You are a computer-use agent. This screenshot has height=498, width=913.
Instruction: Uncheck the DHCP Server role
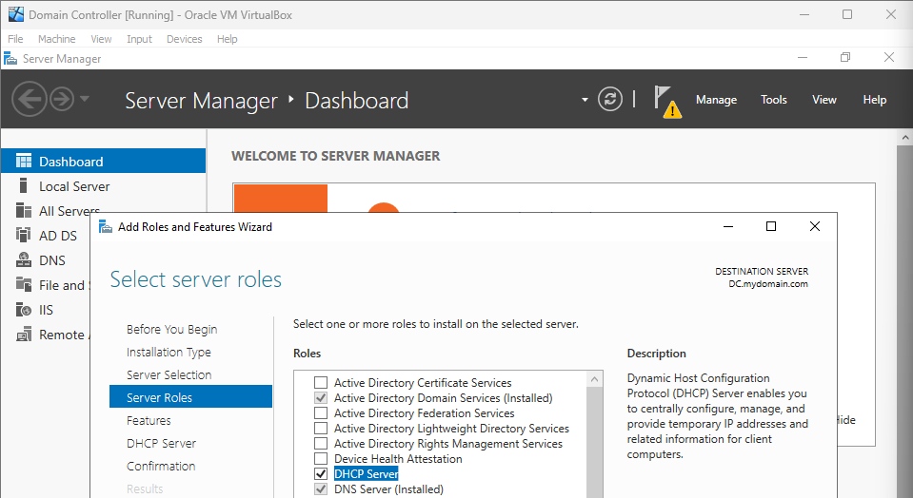321,474
